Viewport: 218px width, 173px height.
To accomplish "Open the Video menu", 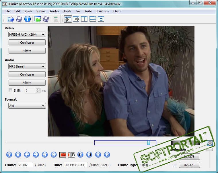I will (x=41, y=11).
